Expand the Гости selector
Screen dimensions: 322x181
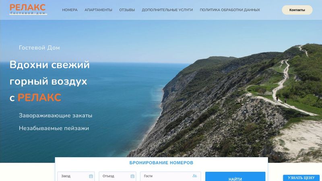click(170, 176)
